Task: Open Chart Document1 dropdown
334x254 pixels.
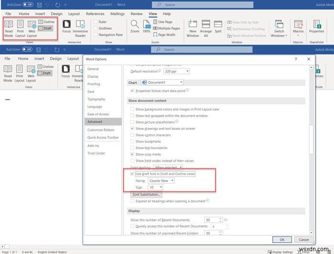Action: click(x=162, y=82)
